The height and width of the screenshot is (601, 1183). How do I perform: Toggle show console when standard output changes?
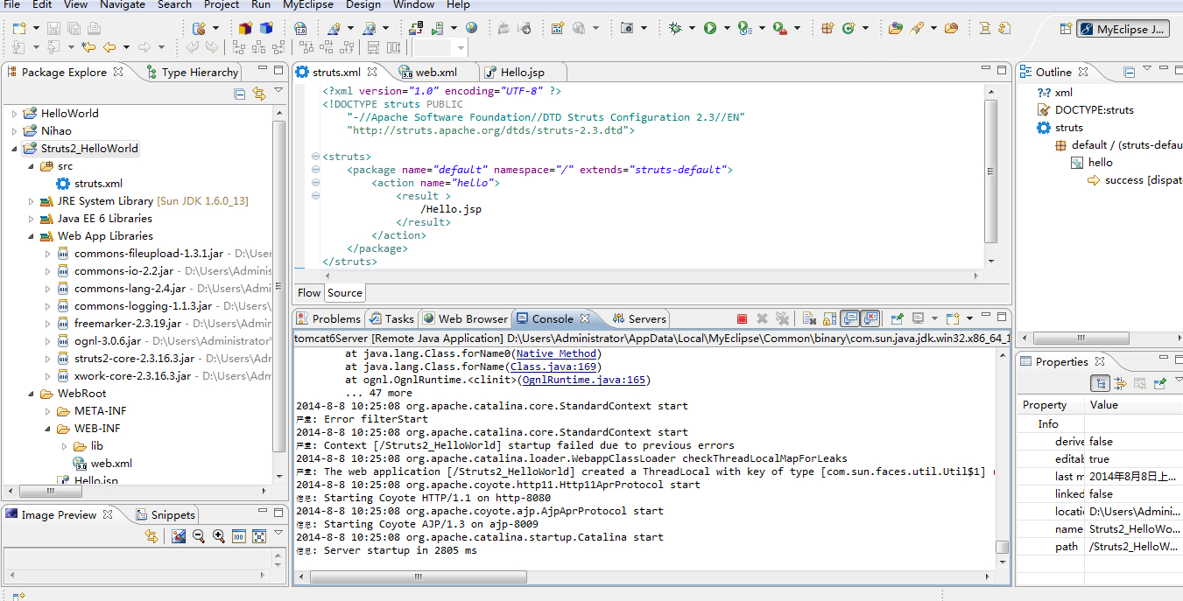[x=849, y=319]
